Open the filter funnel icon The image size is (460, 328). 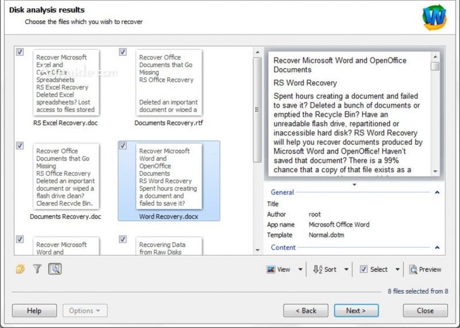pyautogui.click(x=37, y=269)
